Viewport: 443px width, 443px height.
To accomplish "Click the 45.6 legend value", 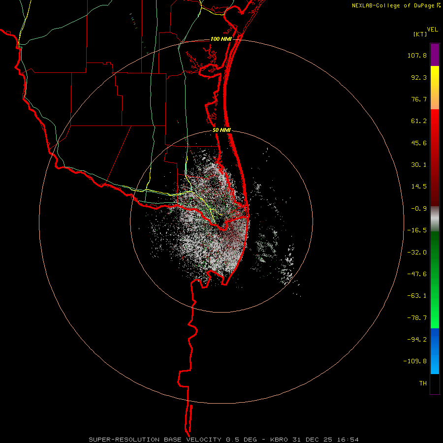I will [x=419, y=143].
